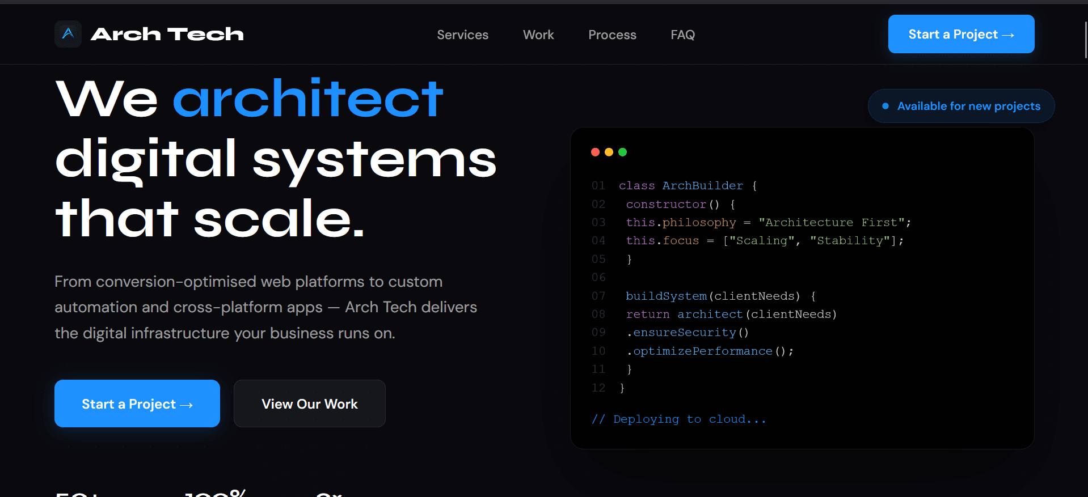Click the Arch Tech logo icon
Screen dimensions: 1088x497
coord(68,34)
